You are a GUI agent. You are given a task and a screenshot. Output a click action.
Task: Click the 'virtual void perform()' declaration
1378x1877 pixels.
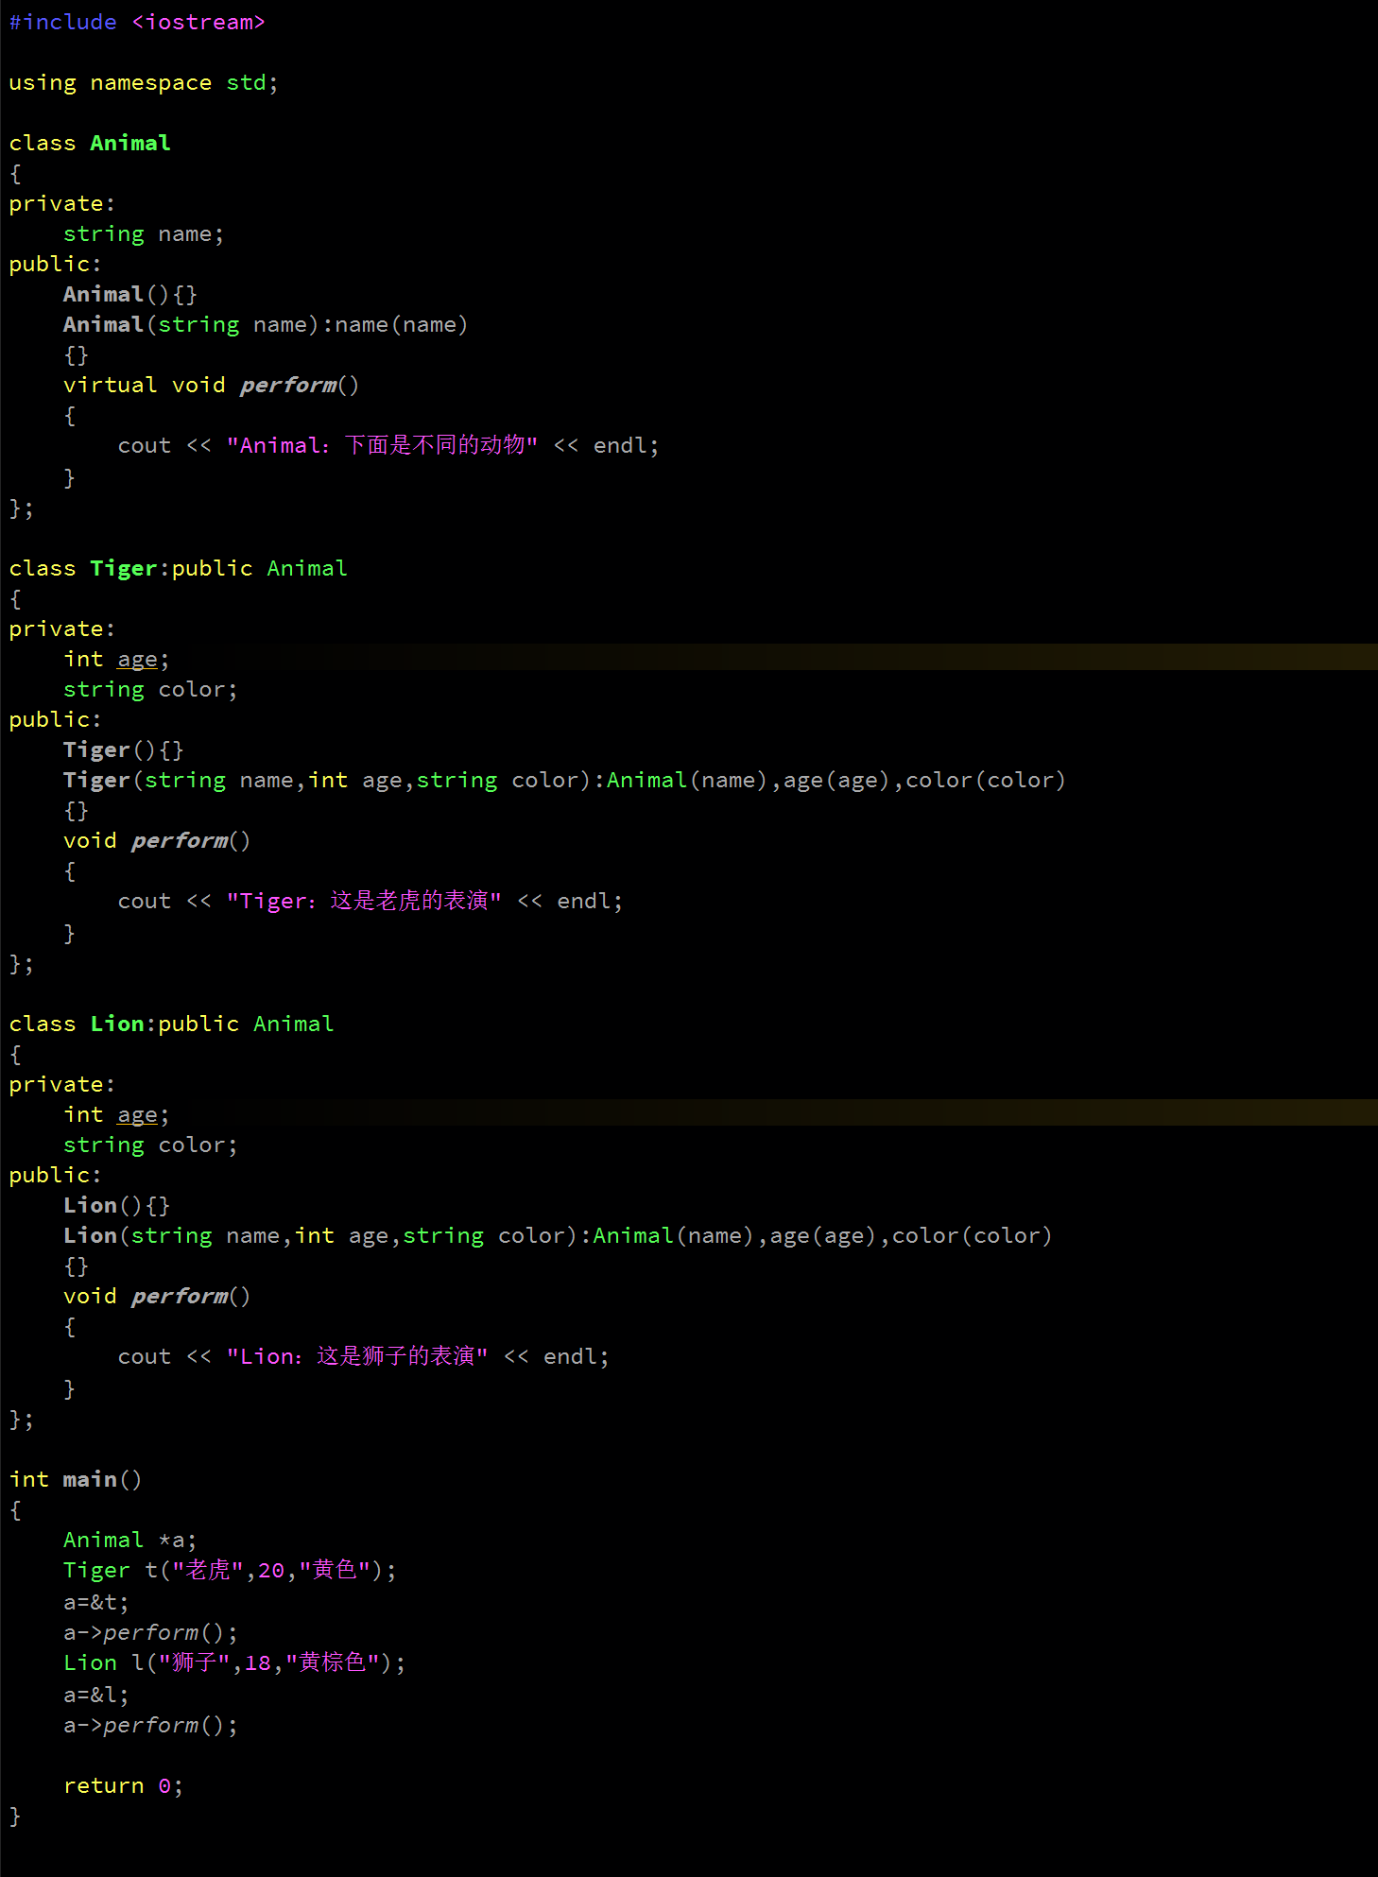point(212,385)
